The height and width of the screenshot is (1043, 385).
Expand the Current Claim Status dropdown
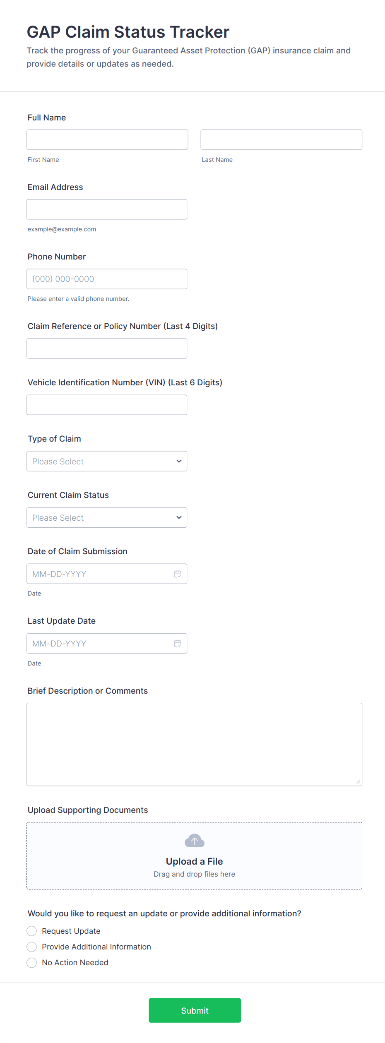click(x=107, y=517)
